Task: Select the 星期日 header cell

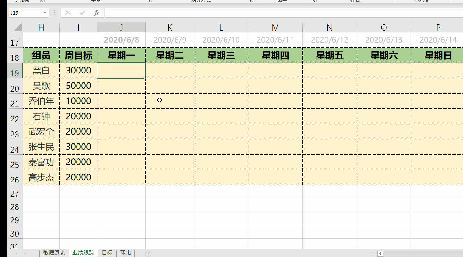Action: (437, 55)
